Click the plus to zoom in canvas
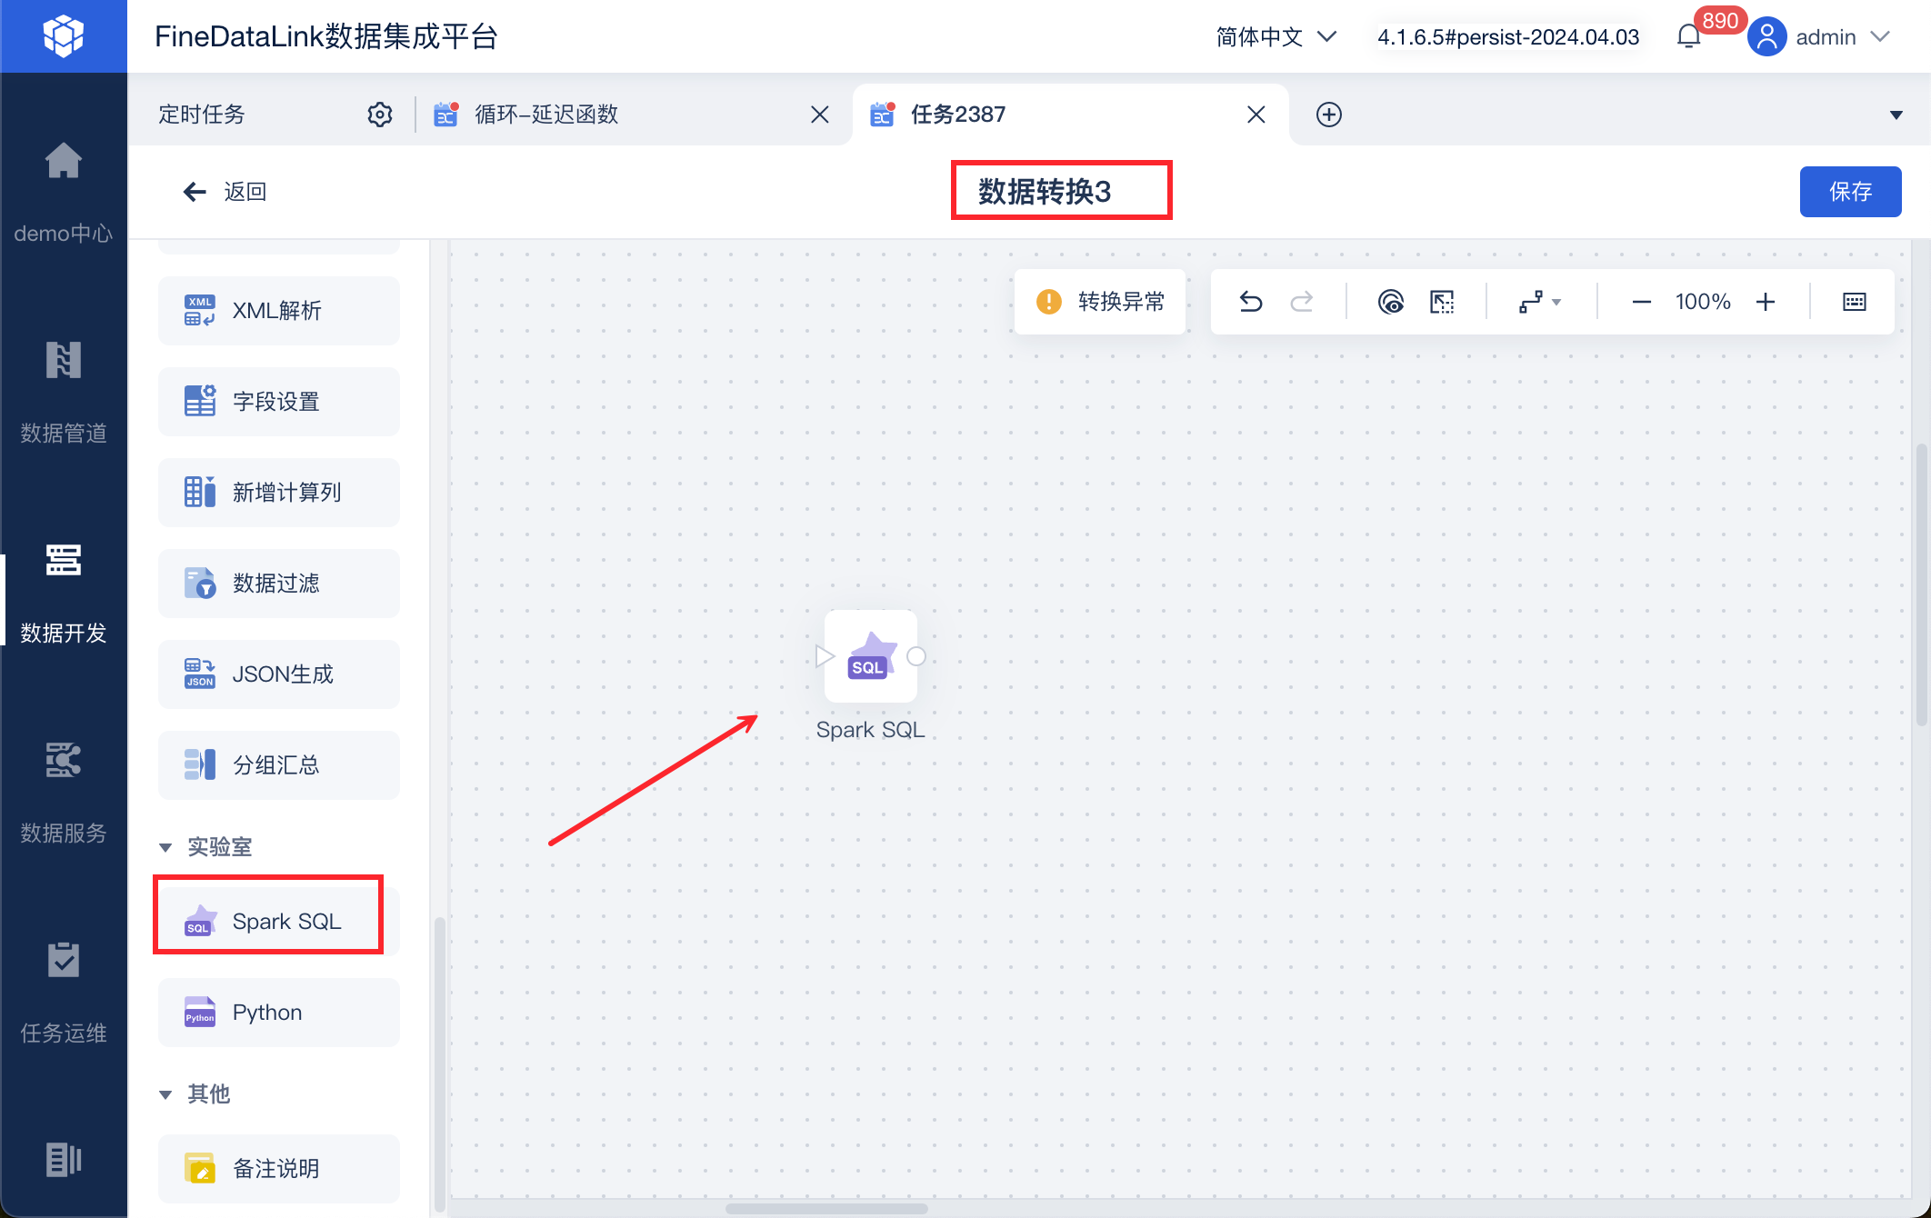The height and width of the screenshot is (1218, 1931). (x=1766, y=302)
